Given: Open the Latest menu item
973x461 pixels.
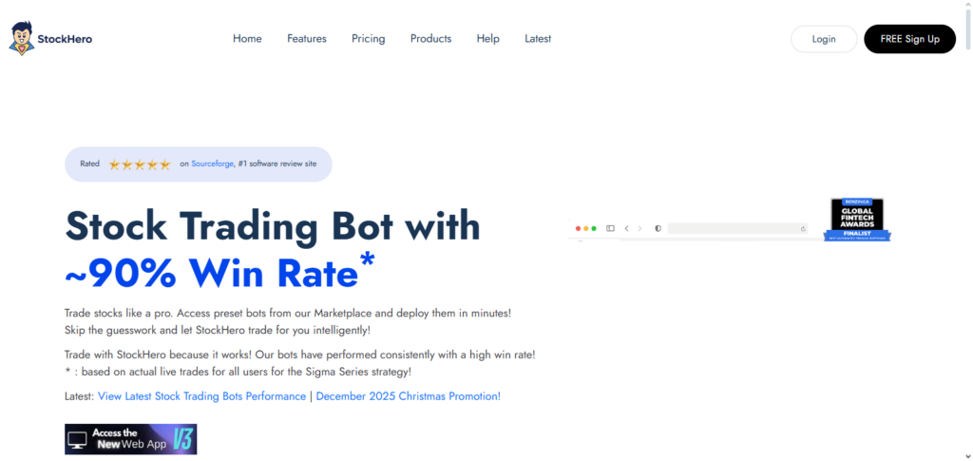Looking at the screenshot, I should coord(538,38).
